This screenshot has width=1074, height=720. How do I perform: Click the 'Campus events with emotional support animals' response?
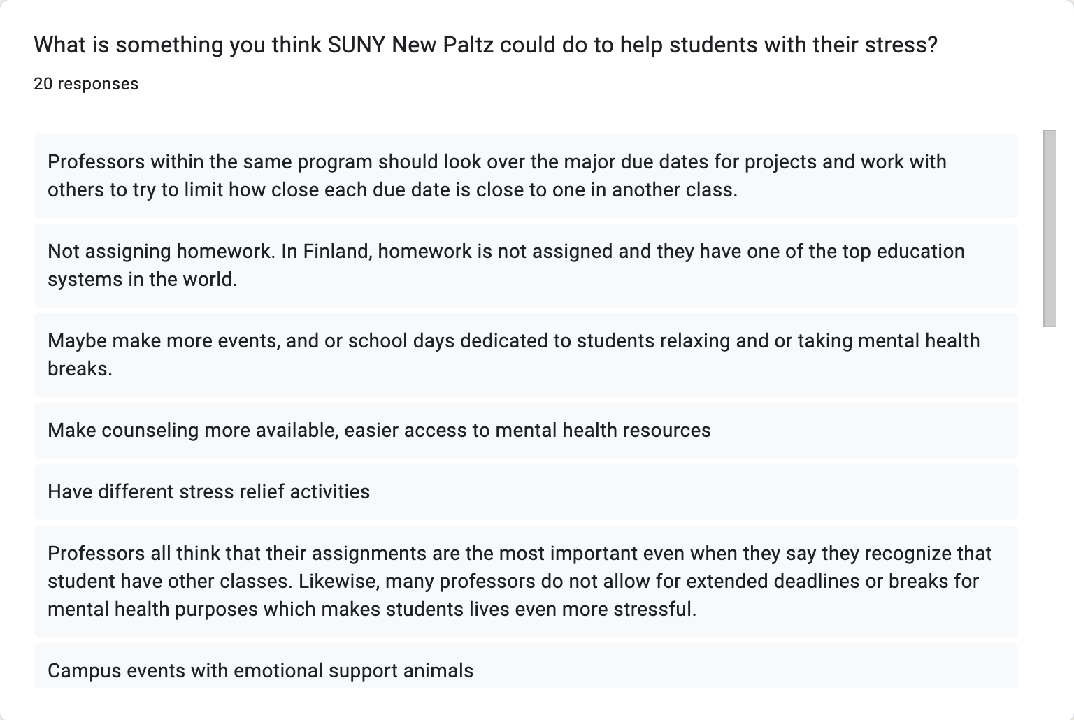525,666
